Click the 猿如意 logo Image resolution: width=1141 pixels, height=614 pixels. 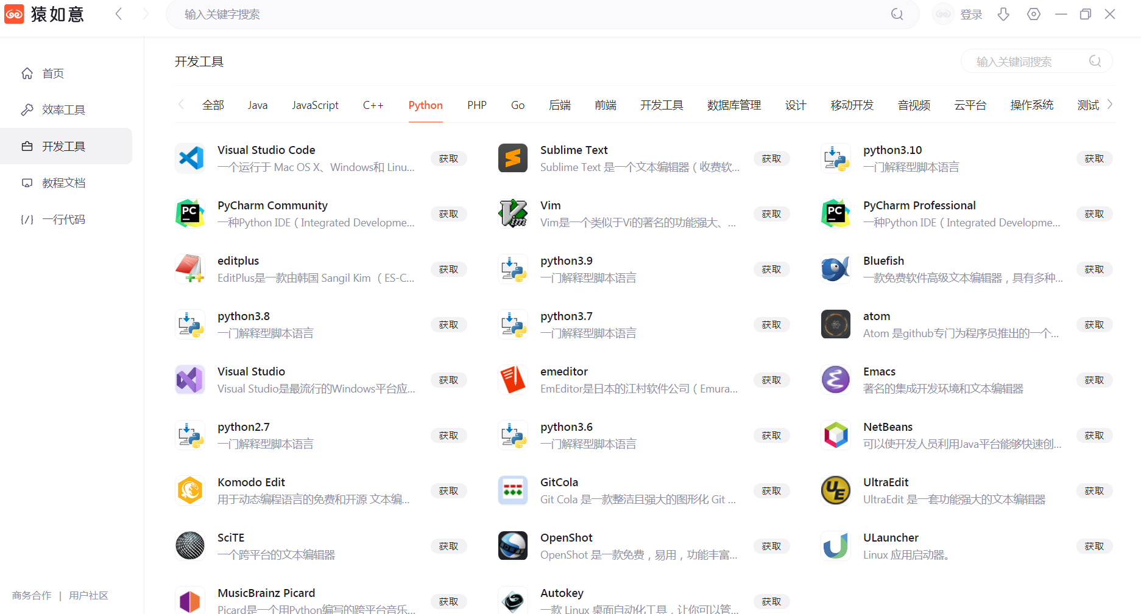(x=44, y=14)
